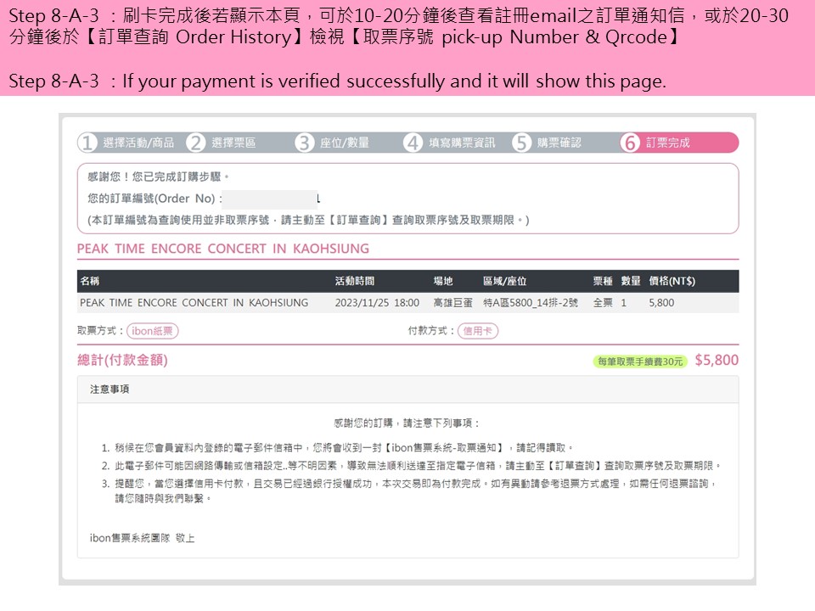The image size is (815, 611).
Task: Click the date cell 2023/11/25 18:00
Action: click(x=377, y=303)
